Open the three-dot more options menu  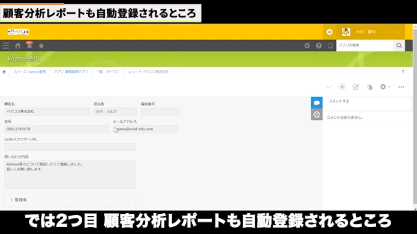(401, 87)
